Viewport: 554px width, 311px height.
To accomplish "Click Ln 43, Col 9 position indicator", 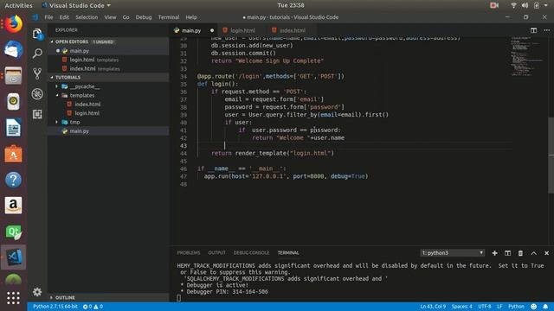I will coord(433,307).
